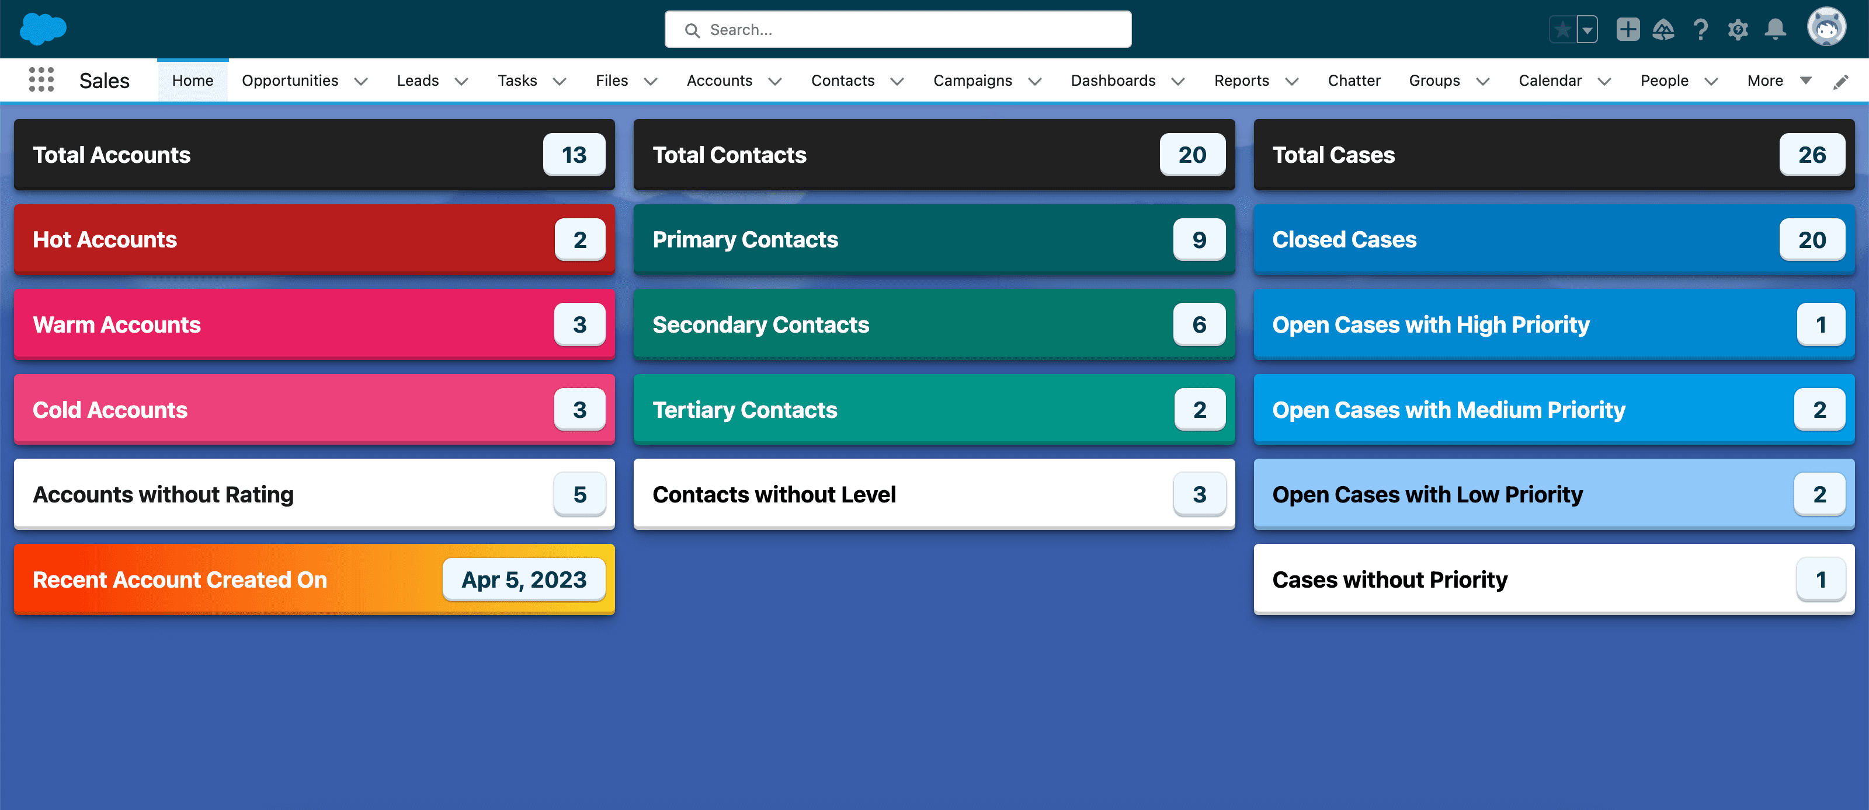Open Global Actions plus icon

1627,30
